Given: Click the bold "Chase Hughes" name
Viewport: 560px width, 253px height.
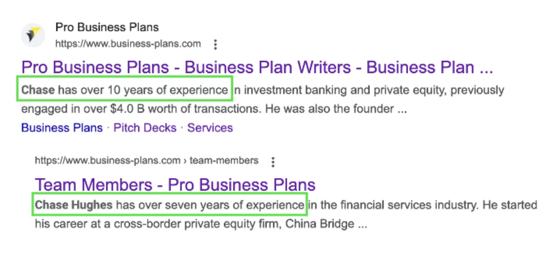Looking at the screenshot, I should [x=74, y=205].
